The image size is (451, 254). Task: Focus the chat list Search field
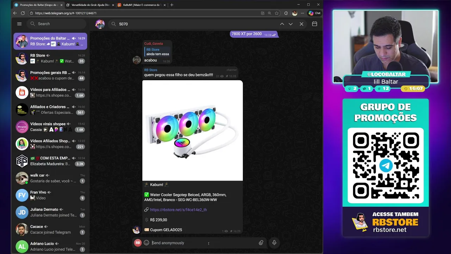point(56,24)
